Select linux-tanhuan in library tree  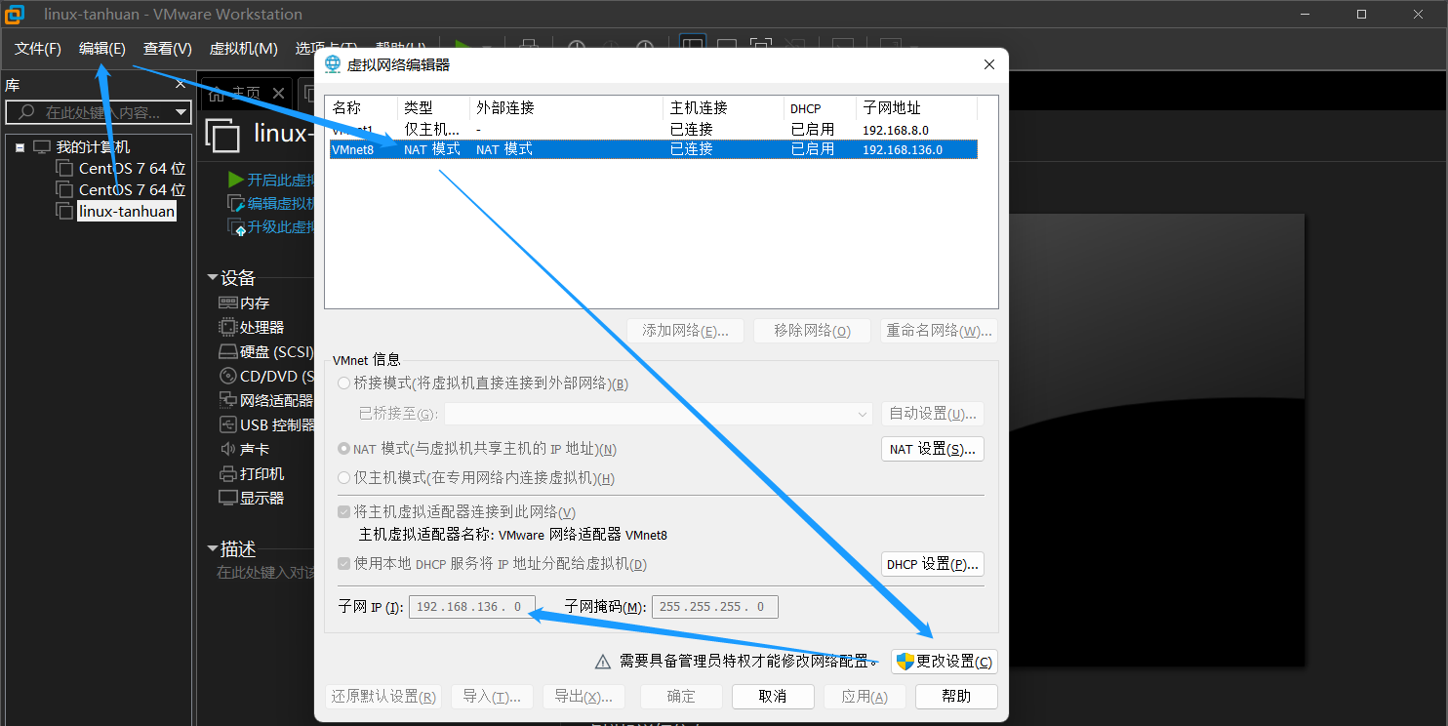pos(127,212)
